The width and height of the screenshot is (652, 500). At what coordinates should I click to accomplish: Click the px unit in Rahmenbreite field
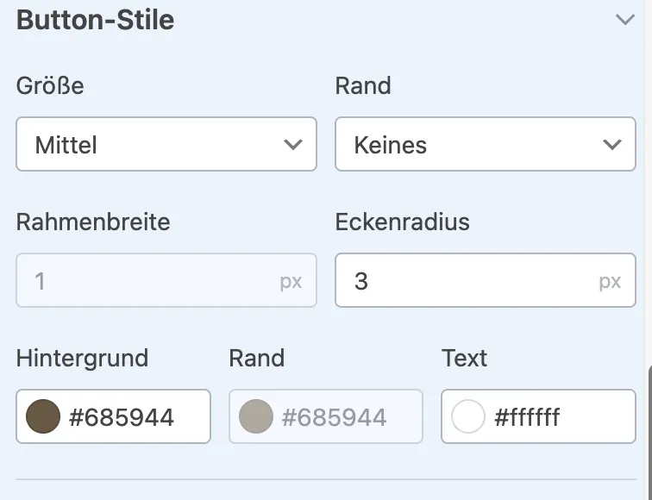click(291, 281)
